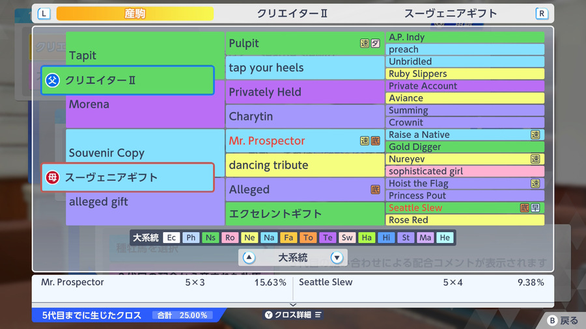Click the sophisticated girl cell
The width and height of the screenshot is (586, 329).
[464, 171]
